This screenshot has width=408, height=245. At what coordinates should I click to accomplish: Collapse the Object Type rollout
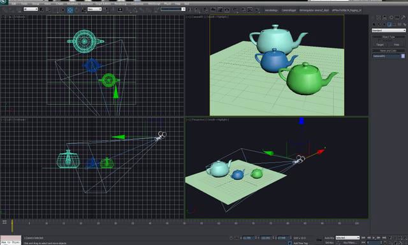(x=388, y=37)
